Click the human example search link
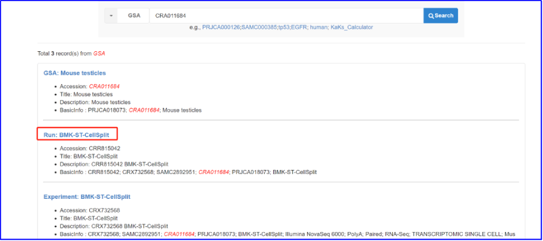The width and height of the screenshot is (543, 241). (319, 27)
